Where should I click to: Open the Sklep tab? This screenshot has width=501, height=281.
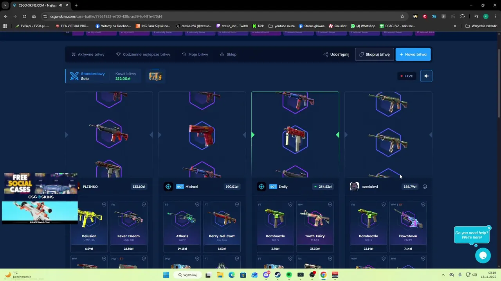pyautogui.click(x=228, y=55)
